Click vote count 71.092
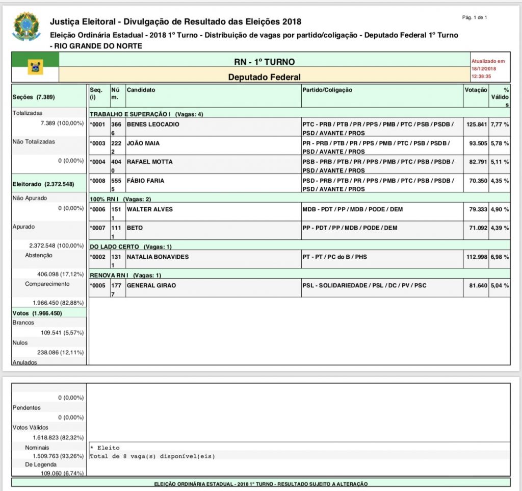Viewport: 522px width, 491px height. 478,228
